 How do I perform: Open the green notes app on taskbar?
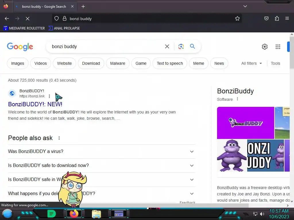[x=52, y=214]
